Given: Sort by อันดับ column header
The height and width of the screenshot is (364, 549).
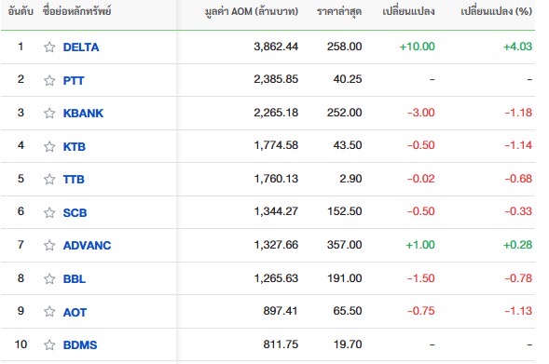Looking at the screenshot, I should [21, 11].
